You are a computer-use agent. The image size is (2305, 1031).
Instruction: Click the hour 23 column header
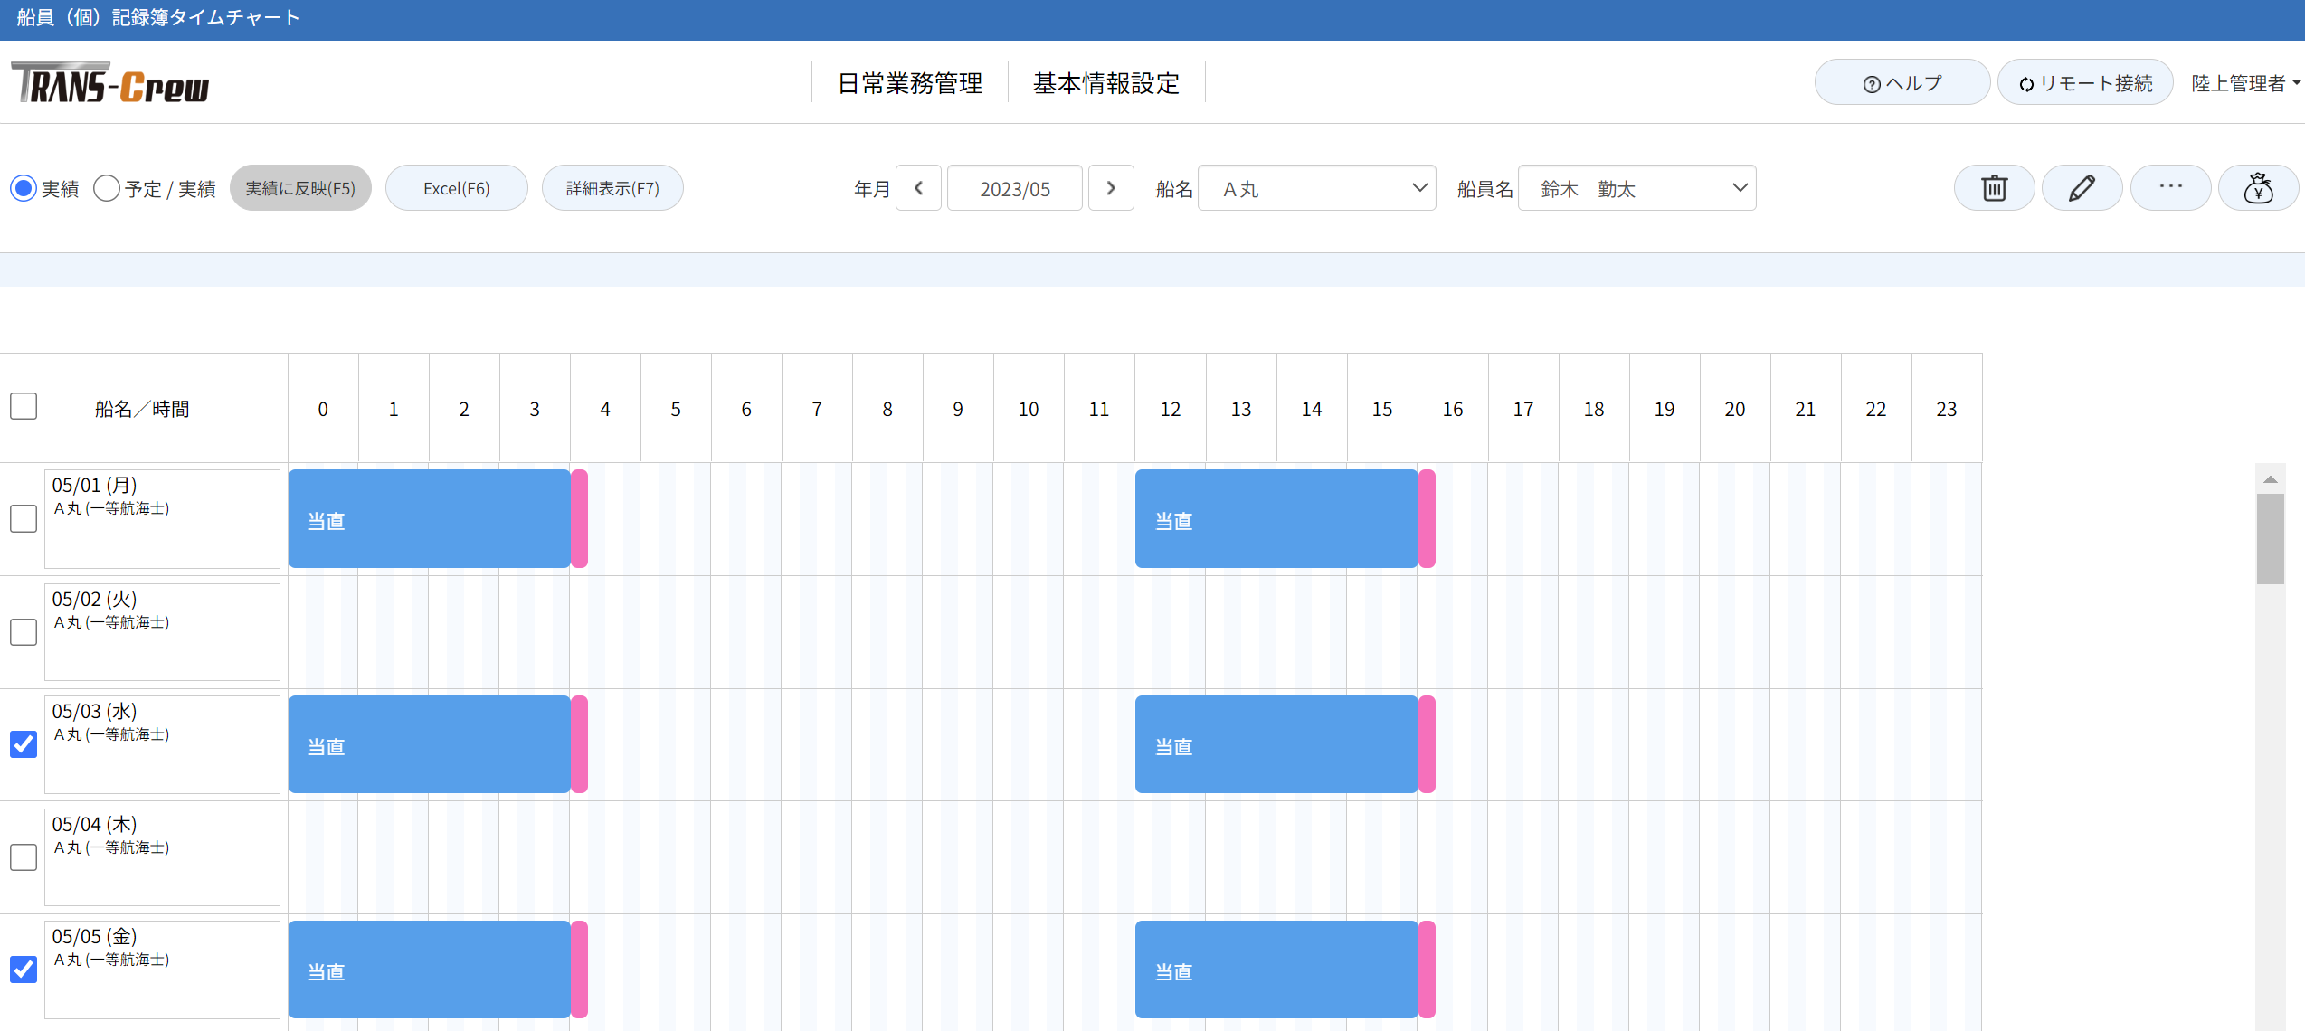pos(1947,409)
